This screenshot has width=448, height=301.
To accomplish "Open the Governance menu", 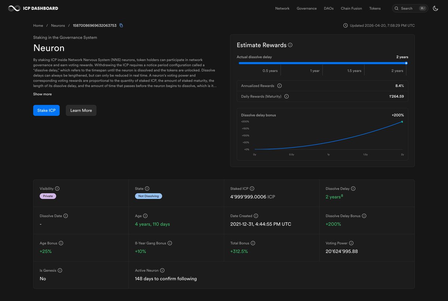I will 307,8.
